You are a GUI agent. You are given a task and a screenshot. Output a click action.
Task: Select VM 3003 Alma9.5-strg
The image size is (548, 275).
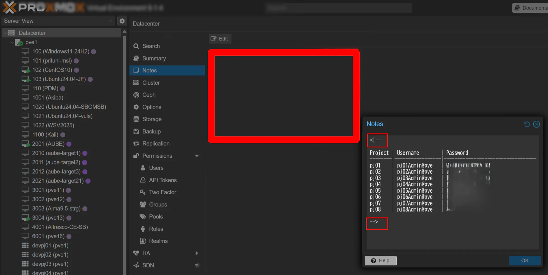[62, 208]
